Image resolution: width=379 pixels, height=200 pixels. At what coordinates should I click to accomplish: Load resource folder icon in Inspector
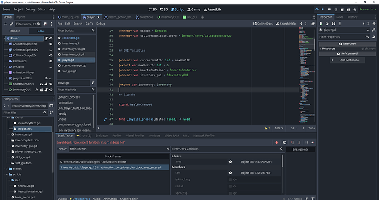(327, 24)
